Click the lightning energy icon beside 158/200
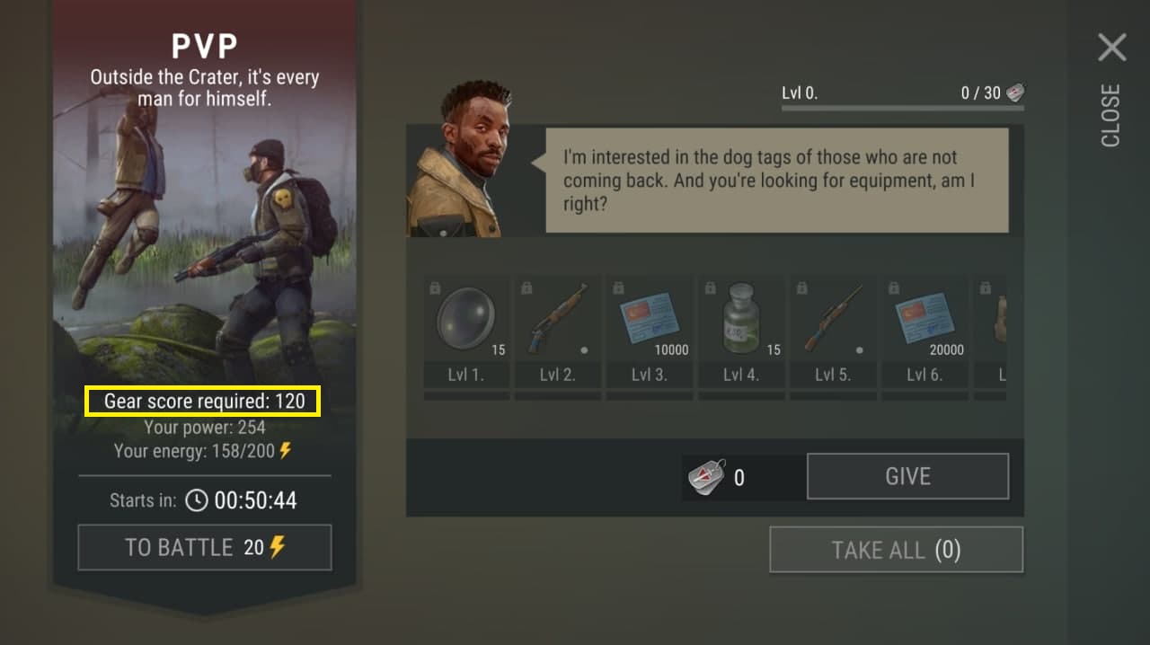 click(286, 450)
